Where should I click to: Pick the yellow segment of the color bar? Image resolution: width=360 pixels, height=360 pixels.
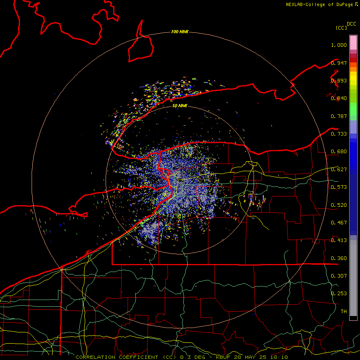(x=353, y=79)
